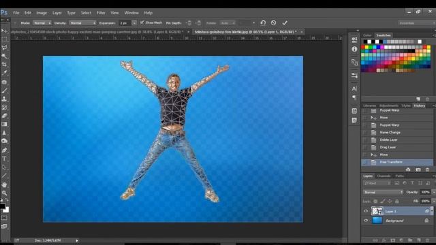Select the Eraser tool
The height and width of the screenshot is (245, 436).
(4, 116)
